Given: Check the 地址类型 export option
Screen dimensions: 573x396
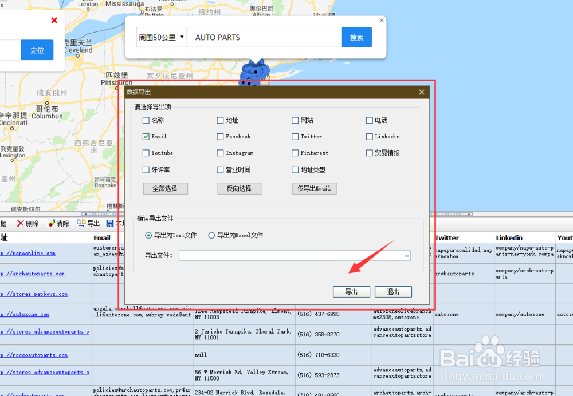Looking at the screenshot, I should [295, 169].
